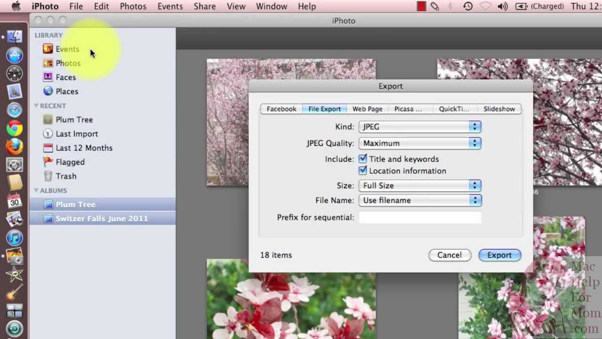Viewport: 602px width, 339px height.
Task: Switch to the QuickTime tab
Action: tap(454, 109)
